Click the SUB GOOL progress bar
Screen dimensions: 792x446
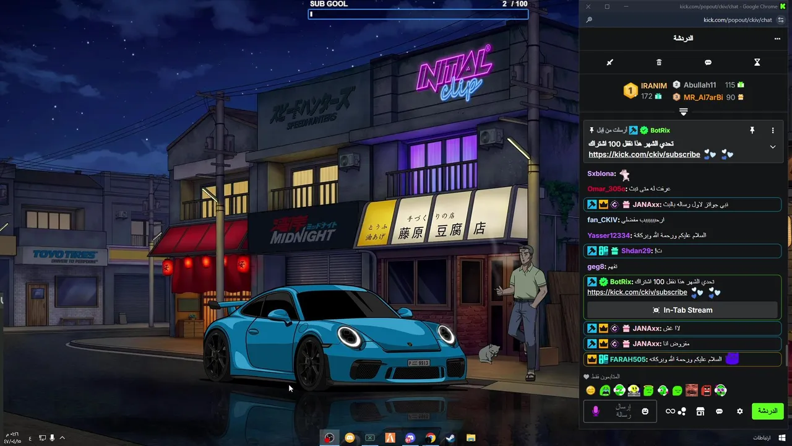(418, 14)
